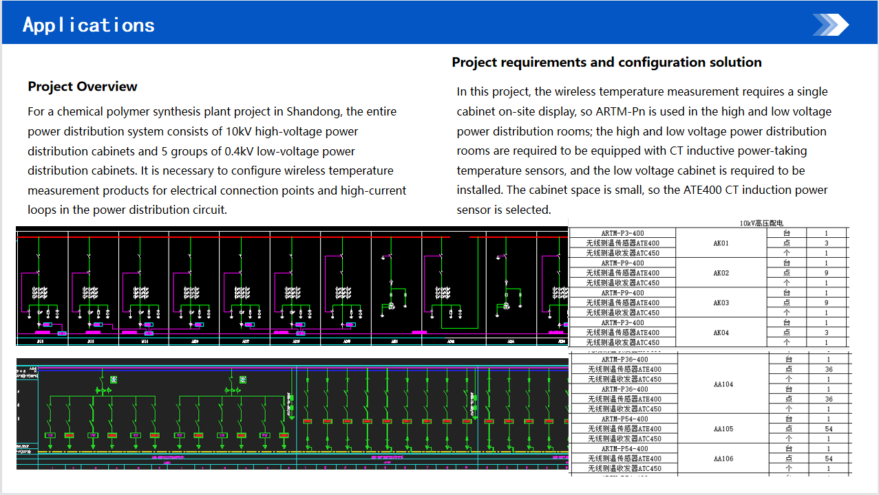Click "Project requirements and configuration solution" heading
The image size is (879, 495).
pos(606,63)
